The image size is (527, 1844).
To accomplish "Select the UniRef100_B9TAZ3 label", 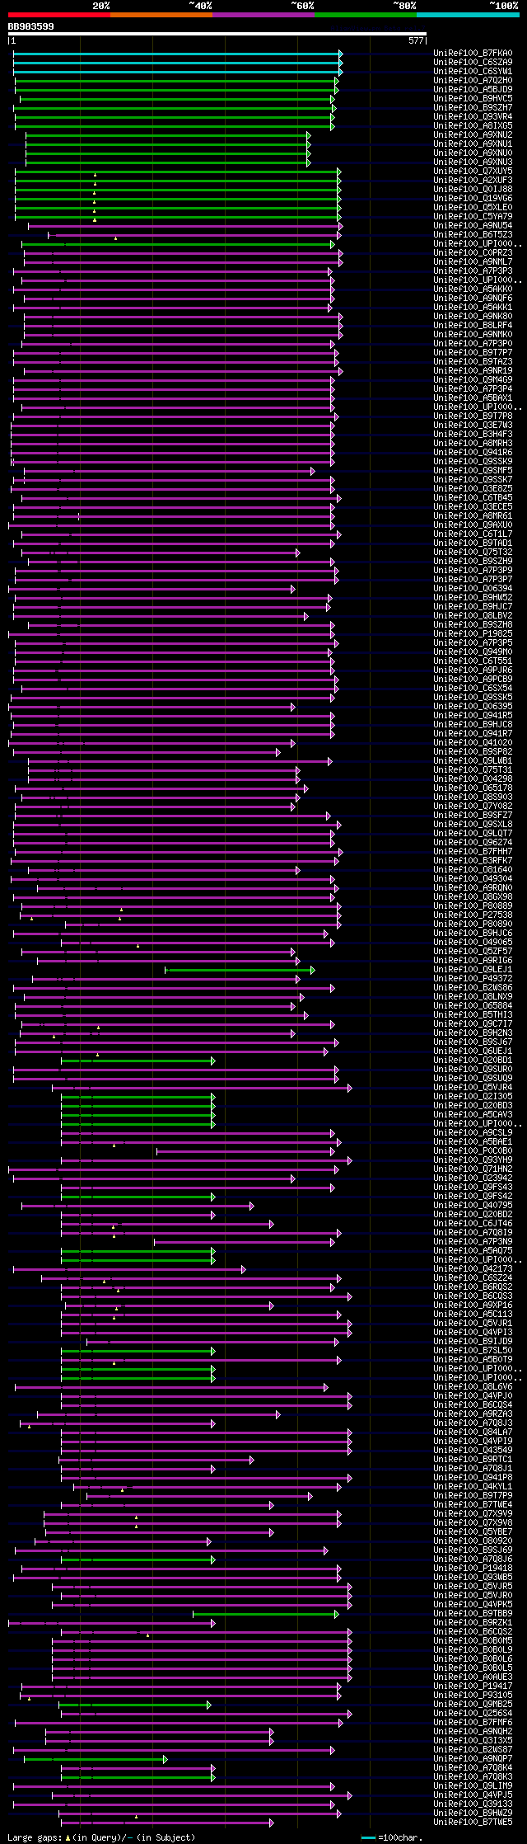I will [473, 361].
